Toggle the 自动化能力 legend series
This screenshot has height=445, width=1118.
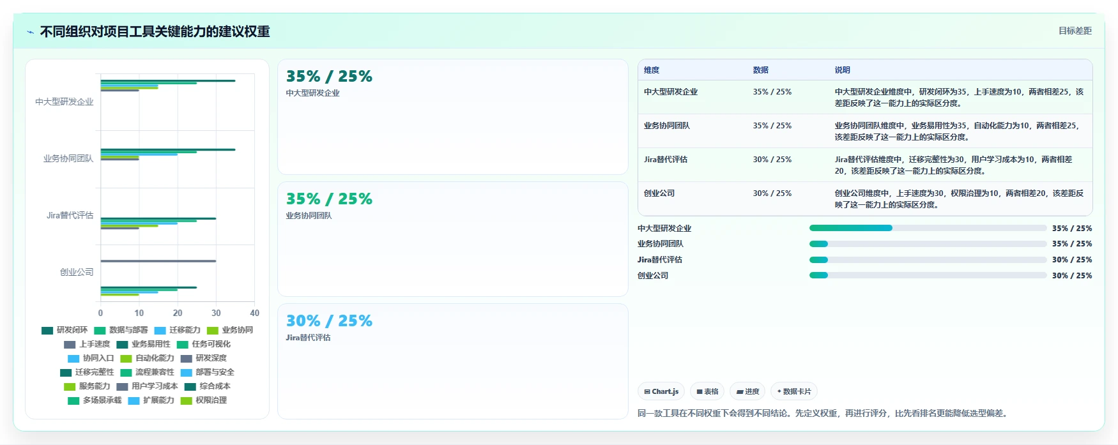[147, 358]
